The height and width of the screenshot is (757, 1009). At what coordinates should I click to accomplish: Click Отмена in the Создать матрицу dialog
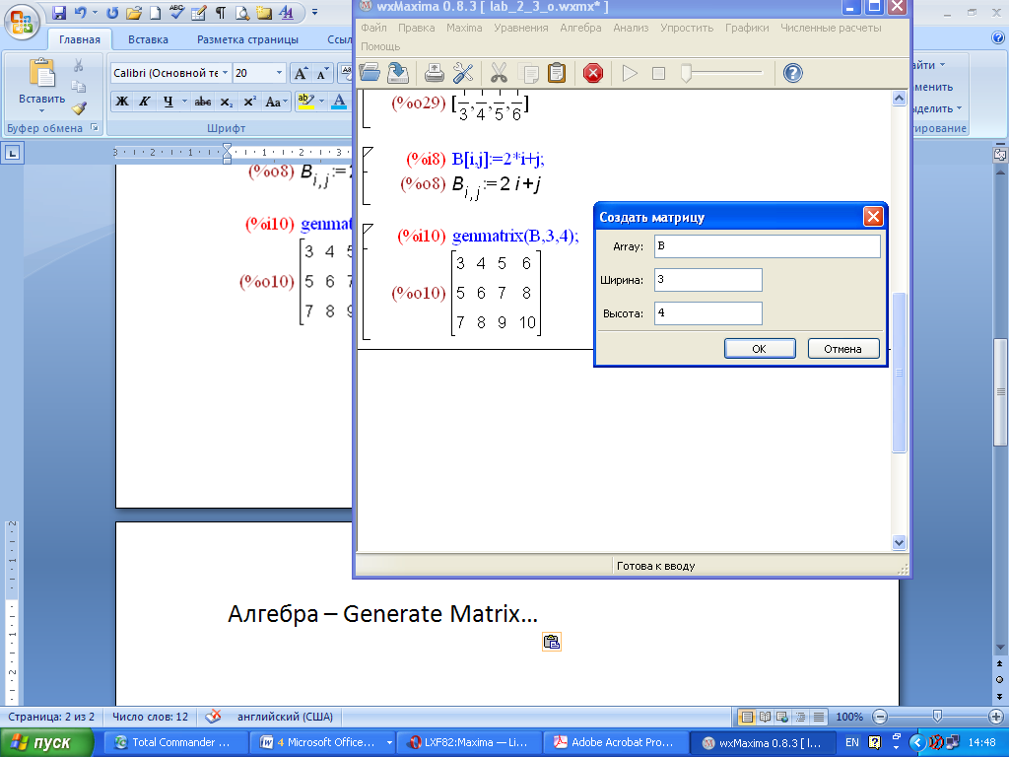click(x=843, y=348)
